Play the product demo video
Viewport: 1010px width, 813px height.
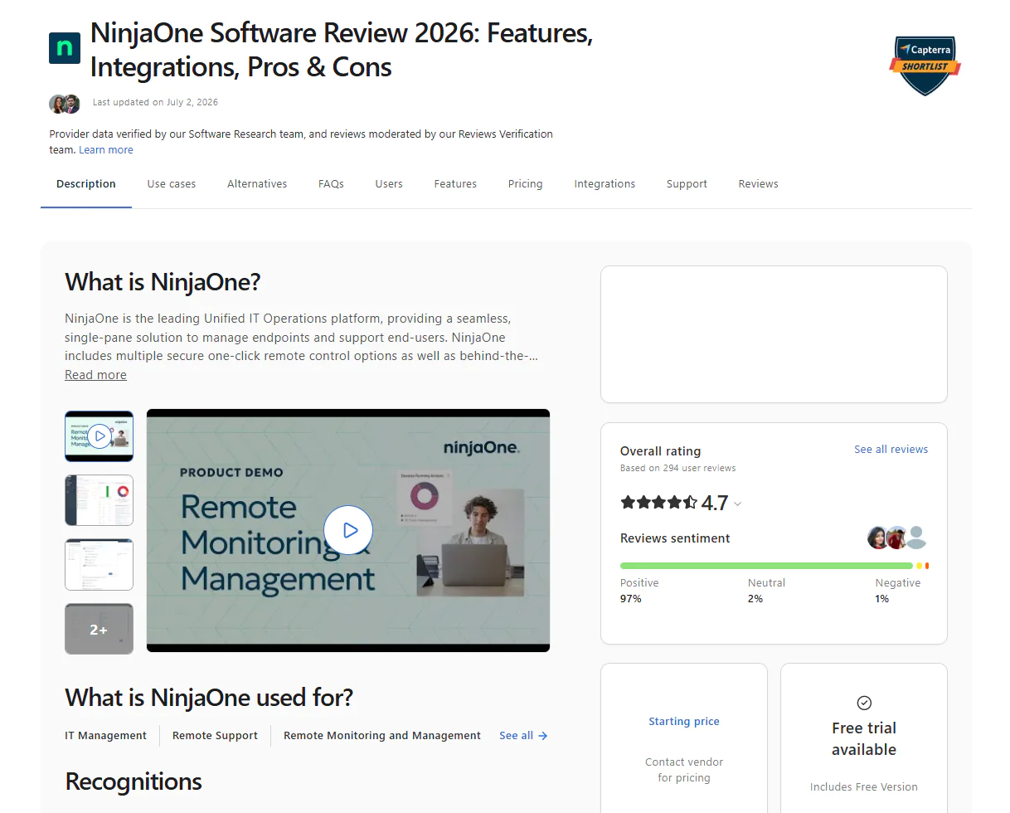coord(348,530)
